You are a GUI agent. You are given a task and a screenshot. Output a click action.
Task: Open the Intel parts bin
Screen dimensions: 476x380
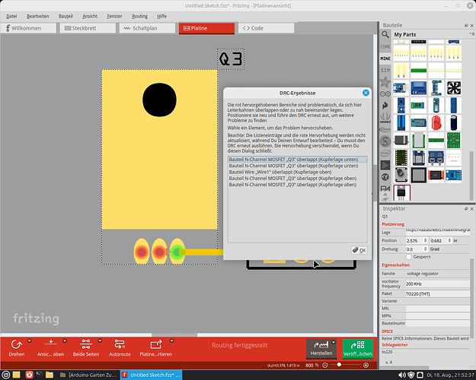[x=385, y=153]
